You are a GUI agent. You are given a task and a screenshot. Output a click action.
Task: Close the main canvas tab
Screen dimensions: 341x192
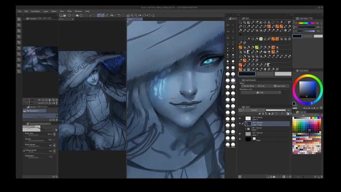141,19
